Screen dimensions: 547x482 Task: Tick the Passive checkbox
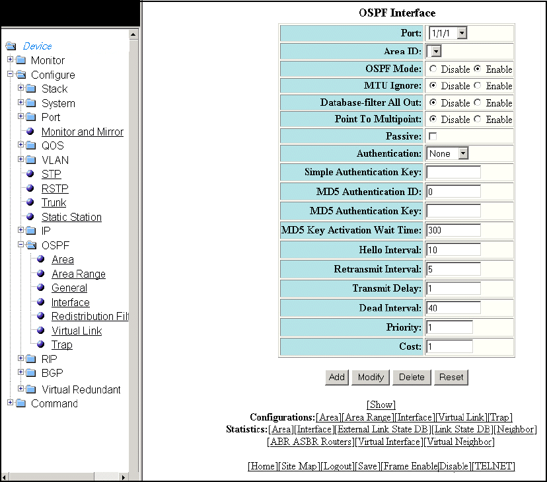[433, 136]
